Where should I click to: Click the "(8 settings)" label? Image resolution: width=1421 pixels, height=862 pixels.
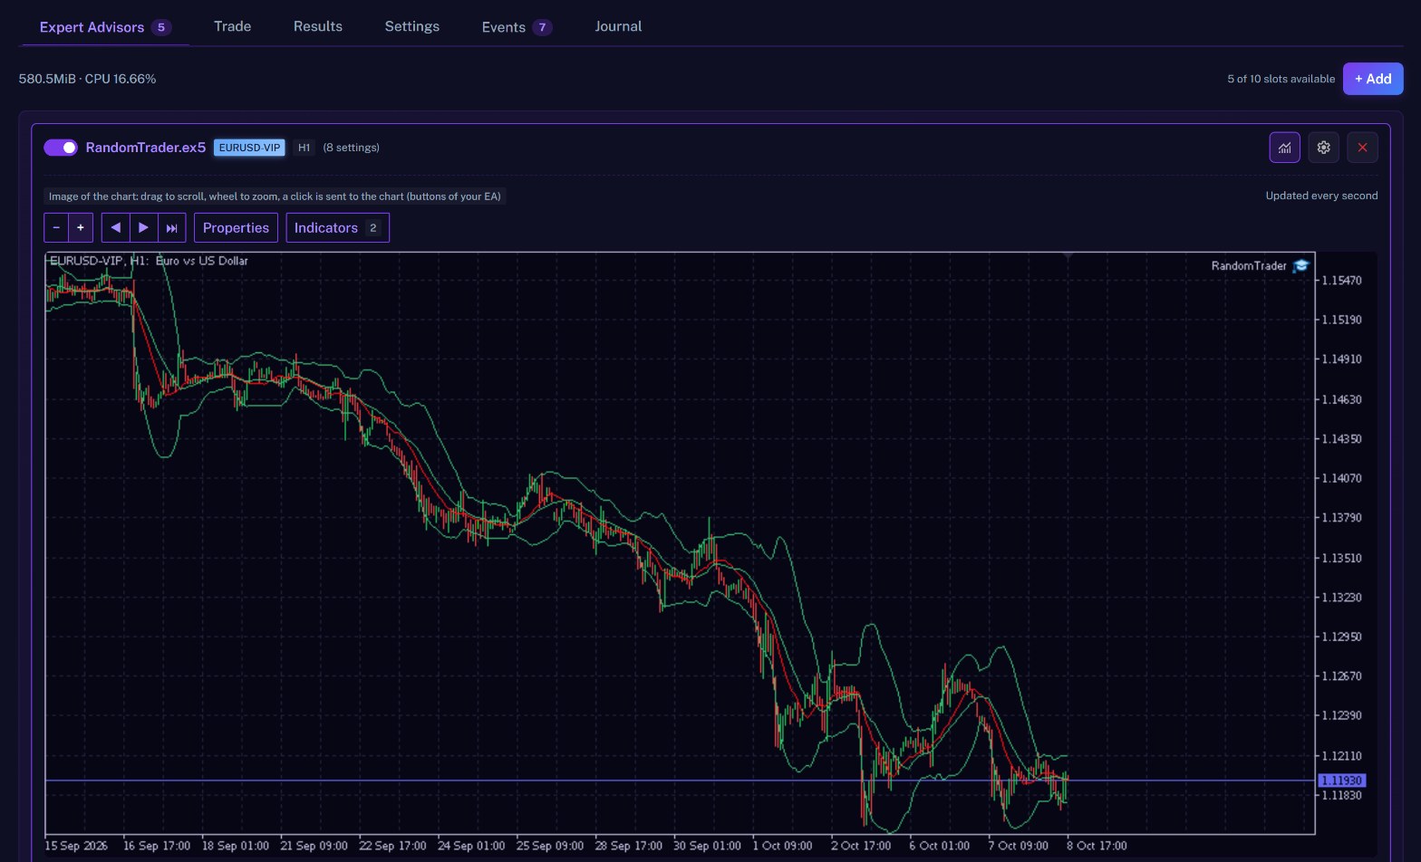click(x=352, y=148)
